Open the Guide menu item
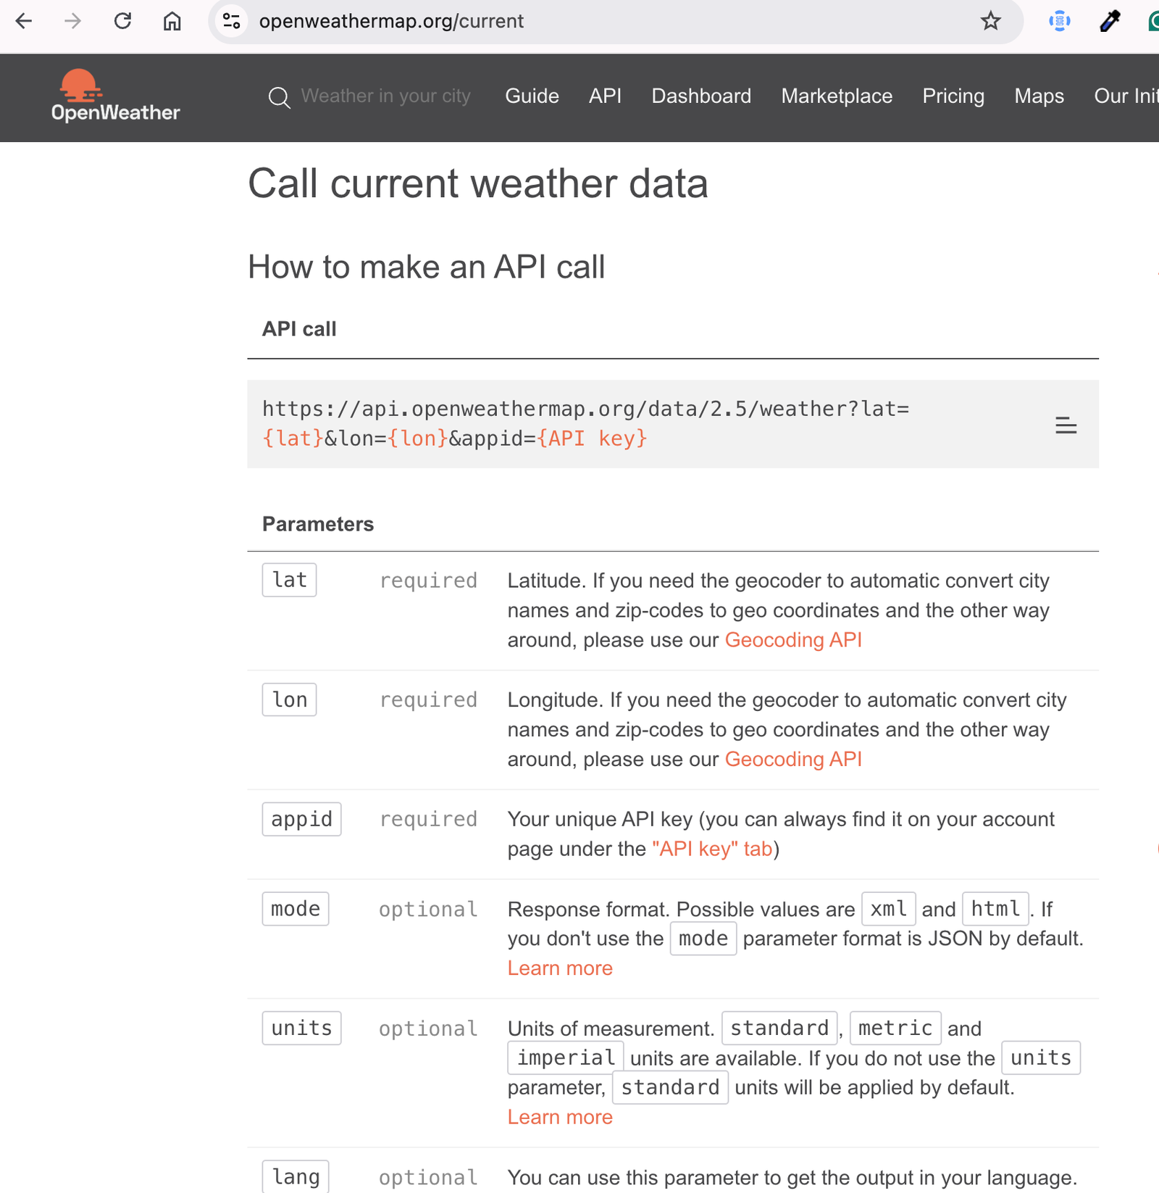This screenshot has height=1193, width=1159. [532, 96]
